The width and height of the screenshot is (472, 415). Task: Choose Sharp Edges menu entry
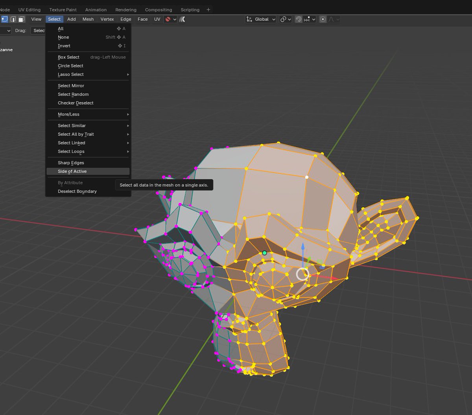(x=88, y=163)
